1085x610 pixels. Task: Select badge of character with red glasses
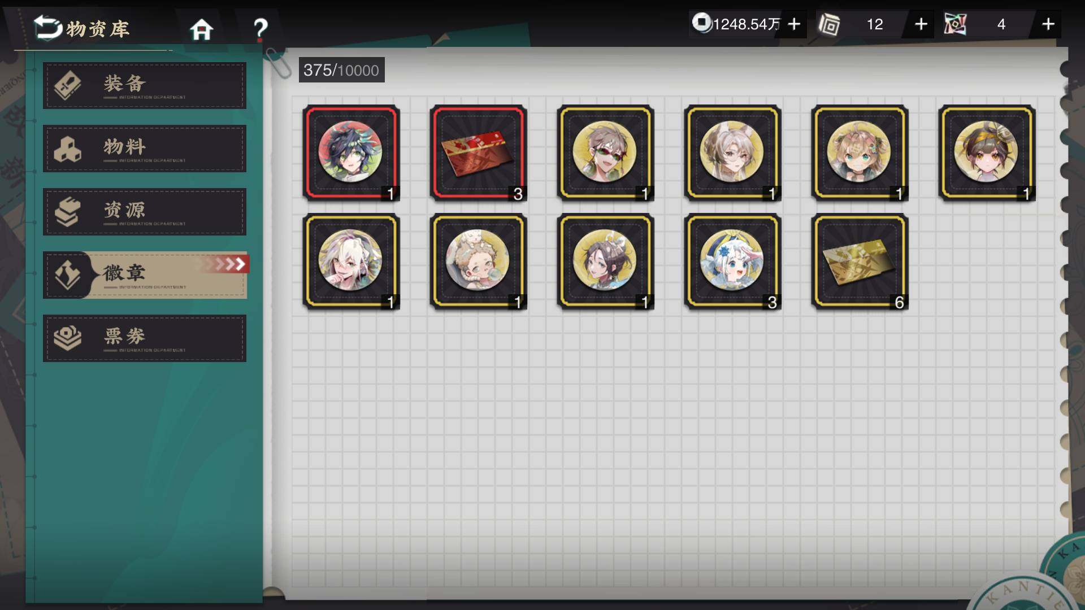[x=605, y=153]
